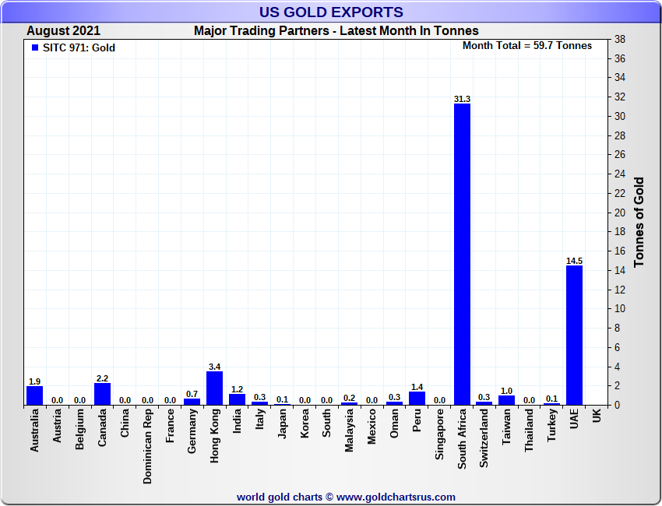Click the 'Tonnes of Gold' y-axis title
This screenshot has height=506, width=662.
639,222
